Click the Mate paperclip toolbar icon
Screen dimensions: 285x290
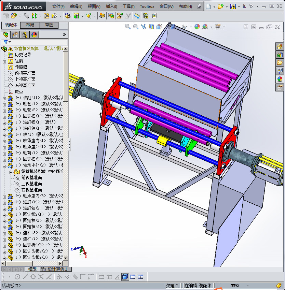[26, 16]
